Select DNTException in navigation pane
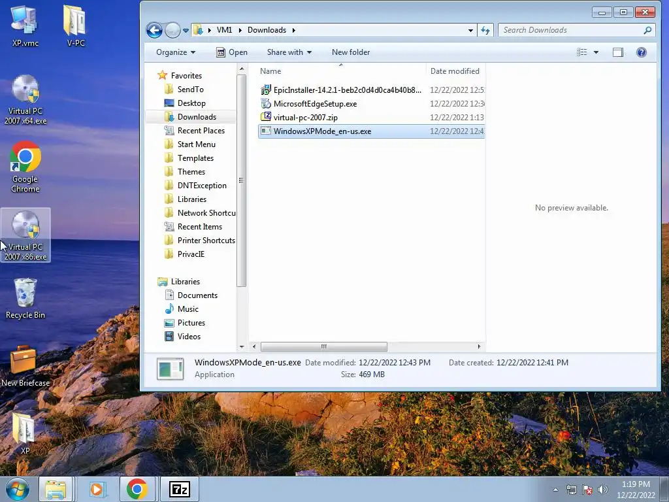 point(202,185)
